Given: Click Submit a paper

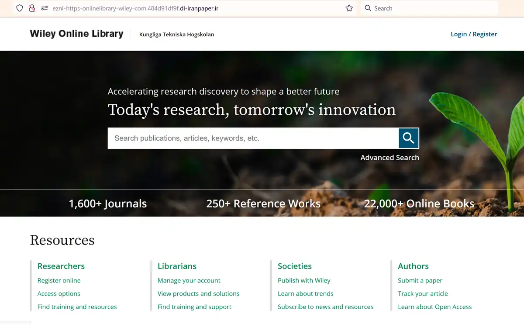Looking at the screenshot, I should (x=420, y=280).
